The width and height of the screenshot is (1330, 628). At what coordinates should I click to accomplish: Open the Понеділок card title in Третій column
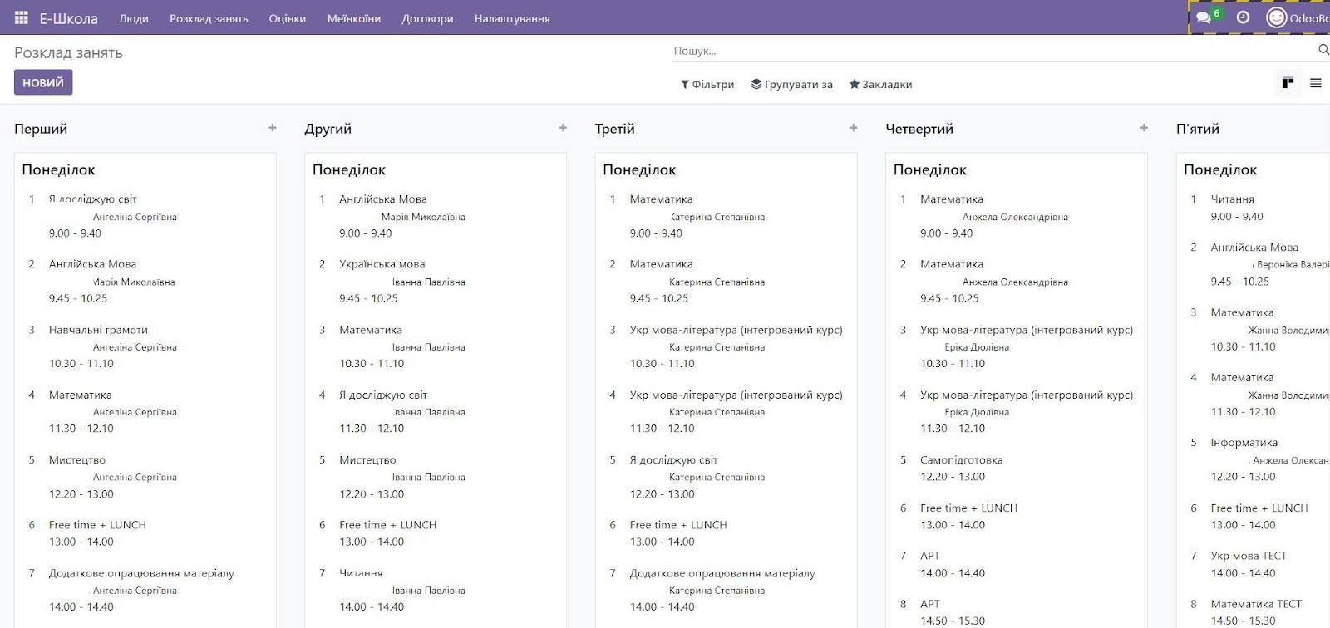point(639,169)
